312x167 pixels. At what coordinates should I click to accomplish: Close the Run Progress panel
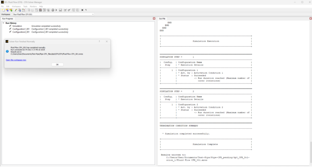(x=154, y=18)
